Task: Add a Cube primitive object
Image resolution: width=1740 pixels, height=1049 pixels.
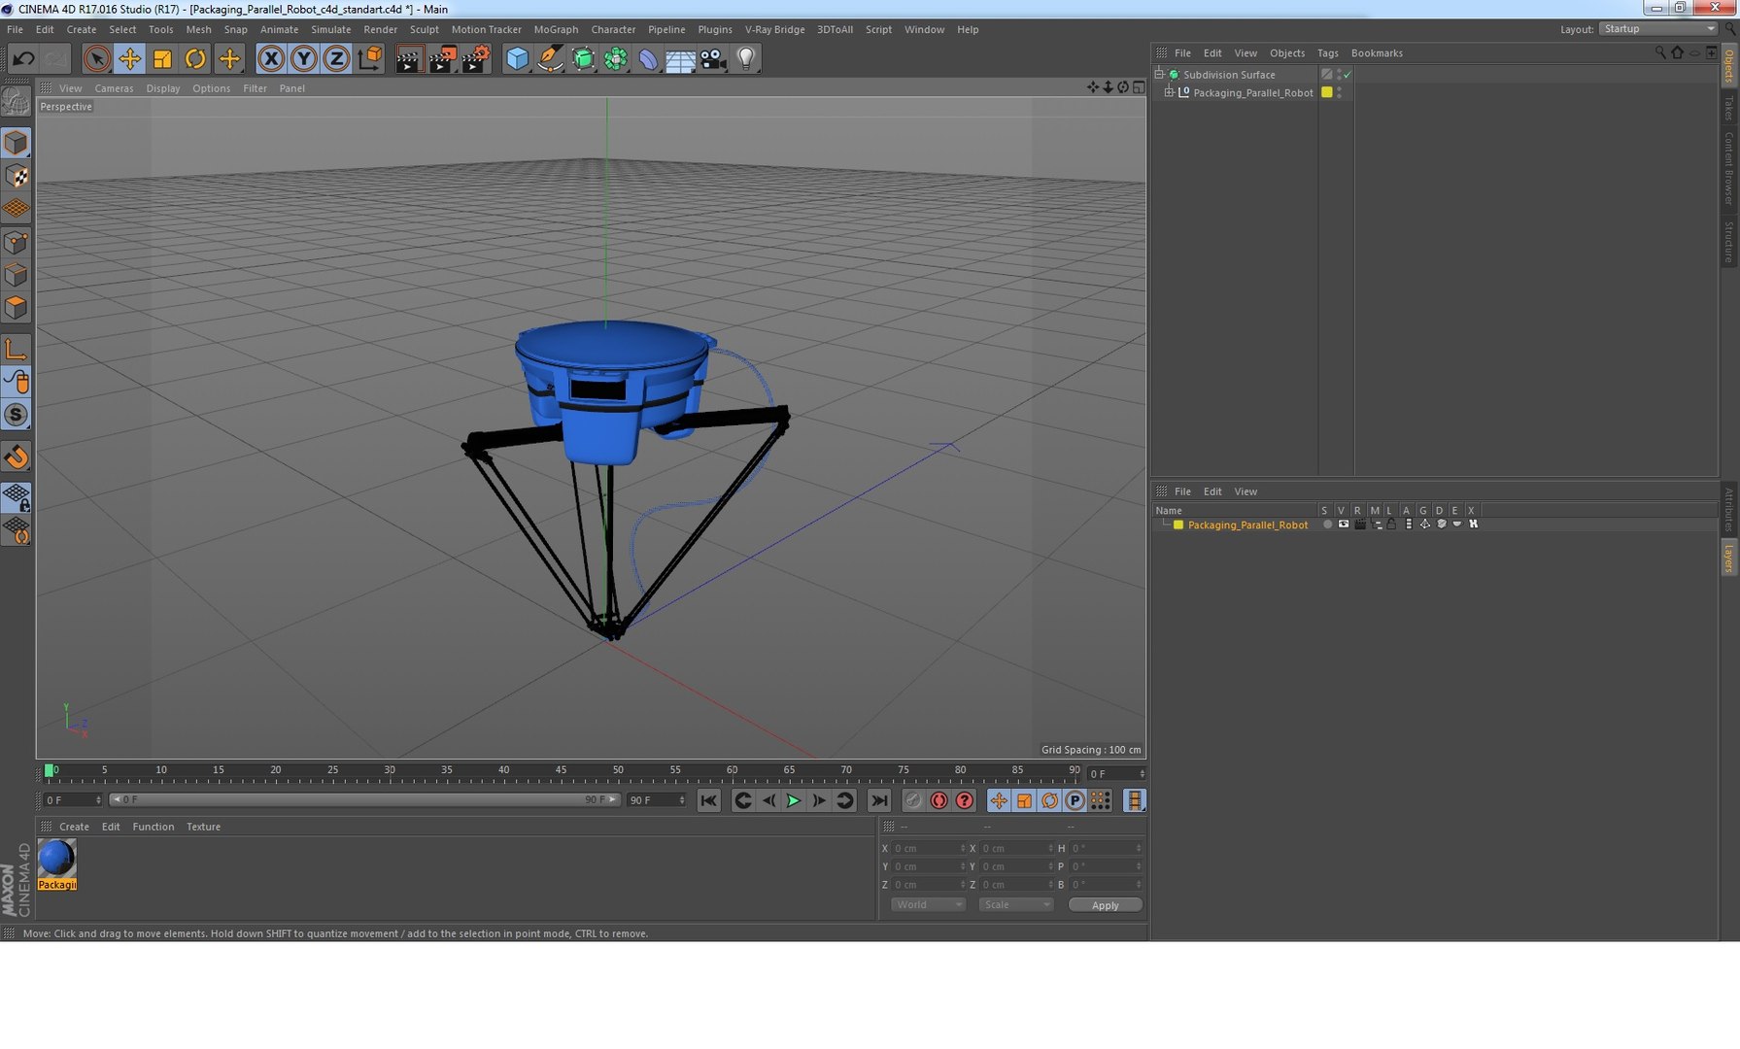Action: click(x=518, y=59)
